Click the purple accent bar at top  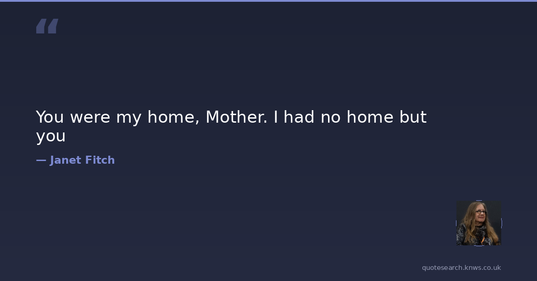268,1
